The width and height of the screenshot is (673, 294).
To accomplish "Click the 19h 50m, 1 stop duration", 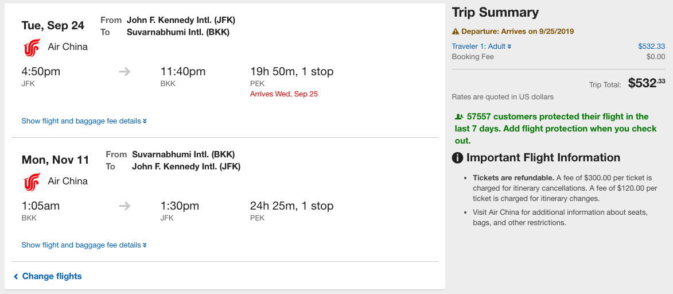I will 291,72.
